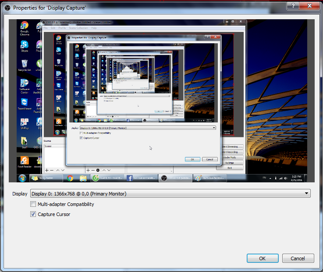Image resolution: width=323 pixels, height=272 pixels.
Task: Enable Multi-adapter Compatibility checkbox
Action: [x=33, y=204]
